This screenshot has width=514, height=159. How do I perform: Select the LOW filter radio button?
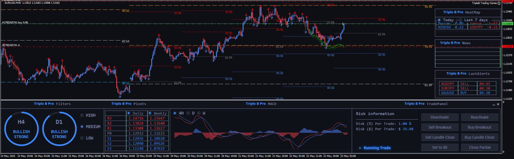[x=82, y=138]
